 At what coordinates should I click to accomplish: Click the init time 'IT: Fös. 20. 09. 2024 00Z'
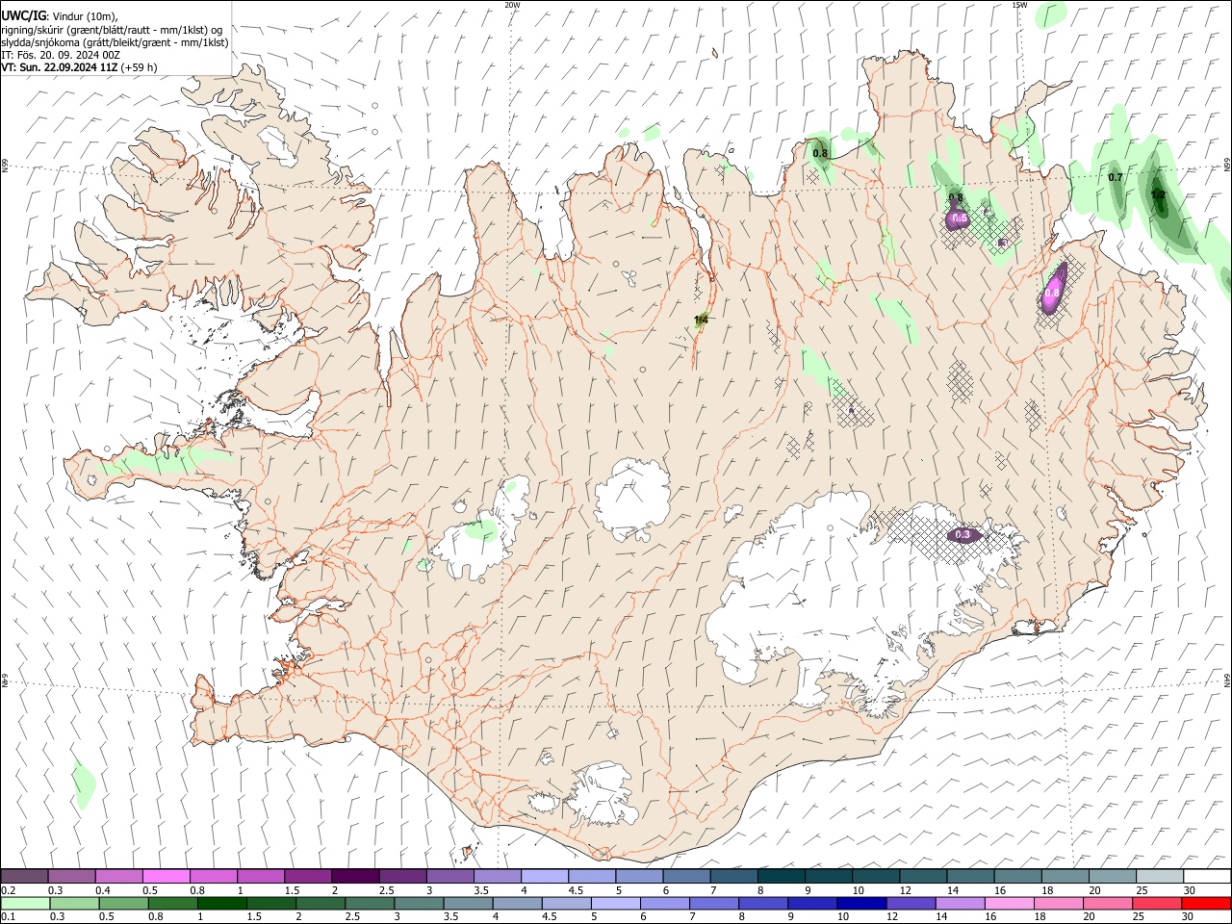[61, 55]
